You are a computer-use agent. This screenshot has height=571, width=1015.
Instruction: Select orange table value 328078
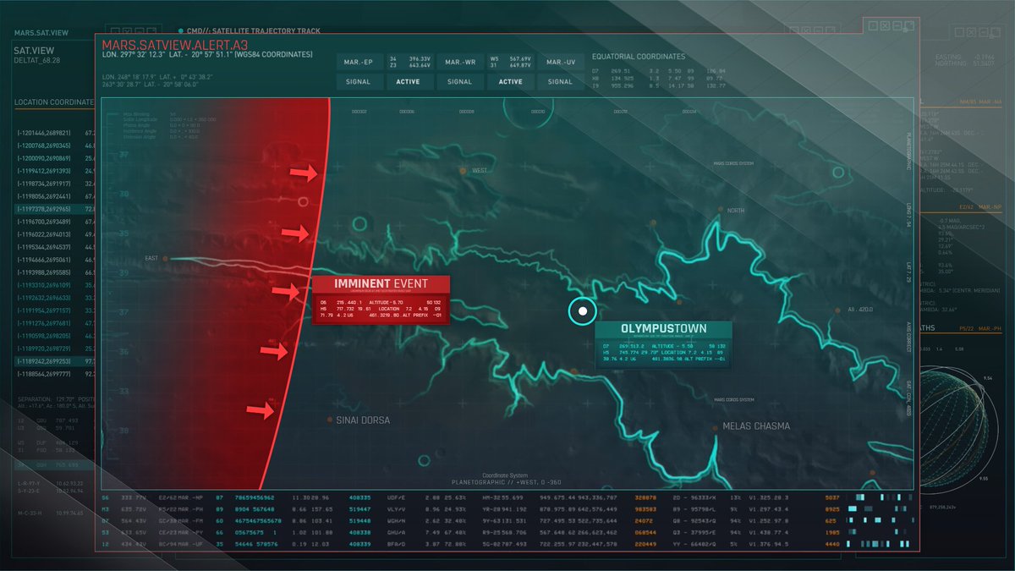[645, 497]
